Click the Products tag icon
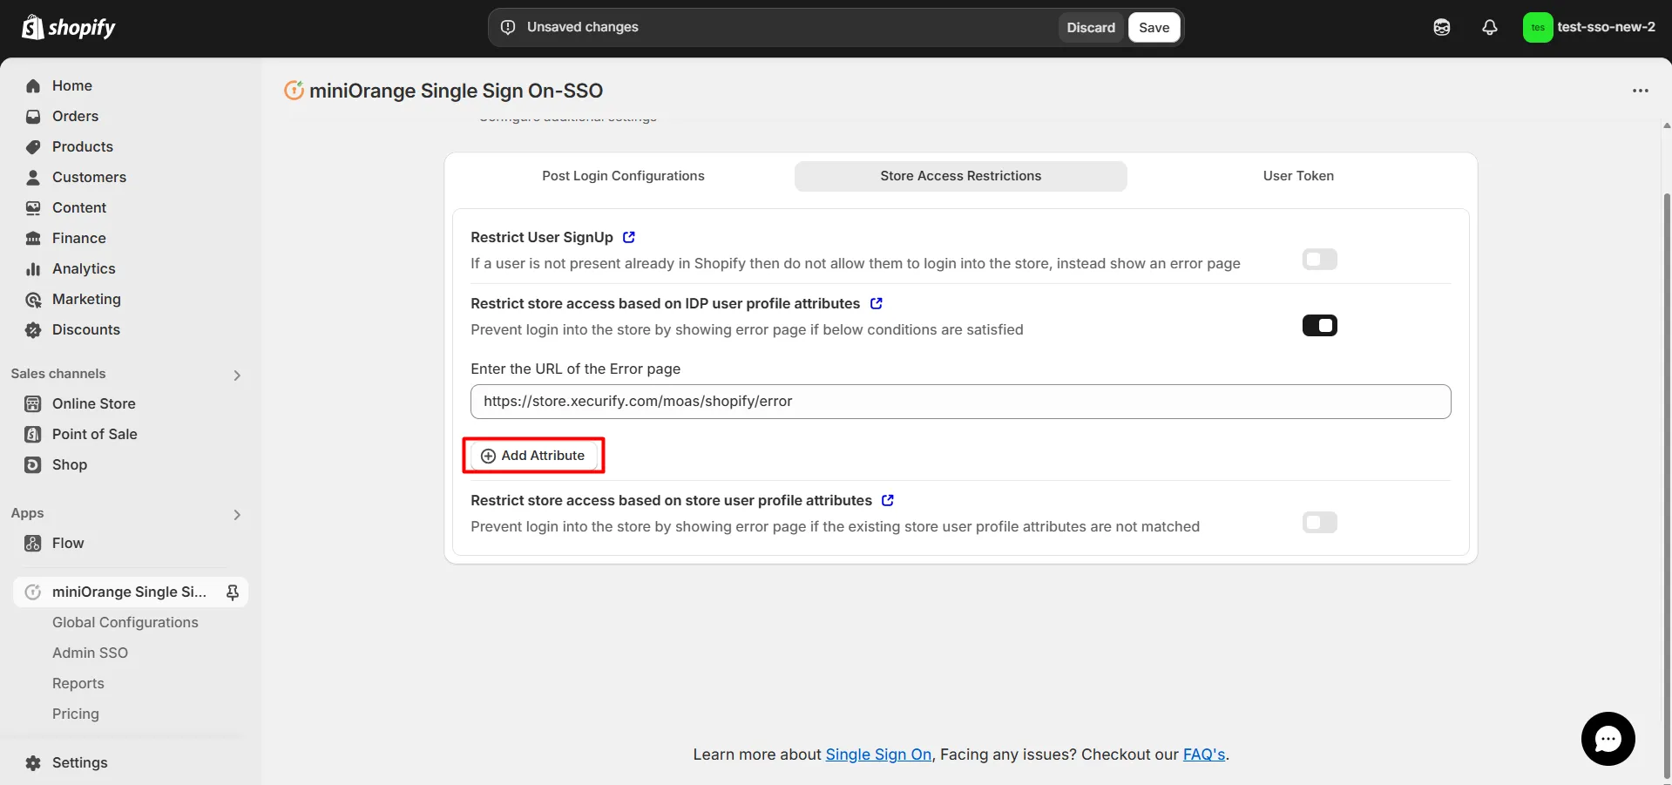The height and width of the screenshot is (785, 1672). click(33, 146)
